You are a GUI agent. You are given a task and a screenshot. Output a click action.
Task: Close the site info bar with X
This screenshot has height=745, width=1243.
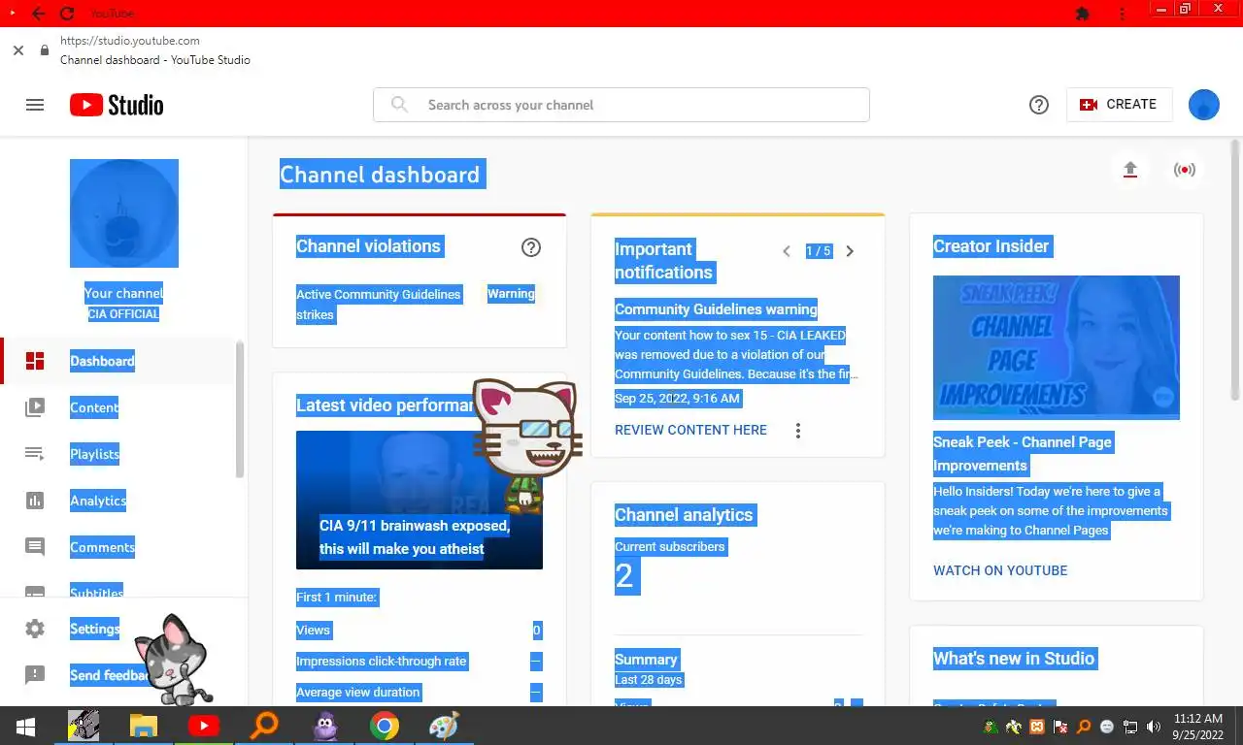coord(17,50)
